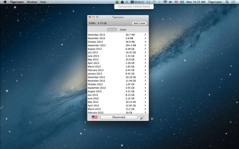239x149 pixels.
Task: Click the US flag input menu icon
Action: pos(176,2)
